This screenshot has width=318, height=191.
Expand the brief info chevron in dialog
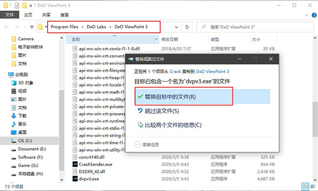click(137, 145)
